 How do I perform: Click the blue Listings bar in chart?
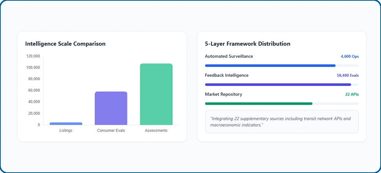tap(66, 124)
